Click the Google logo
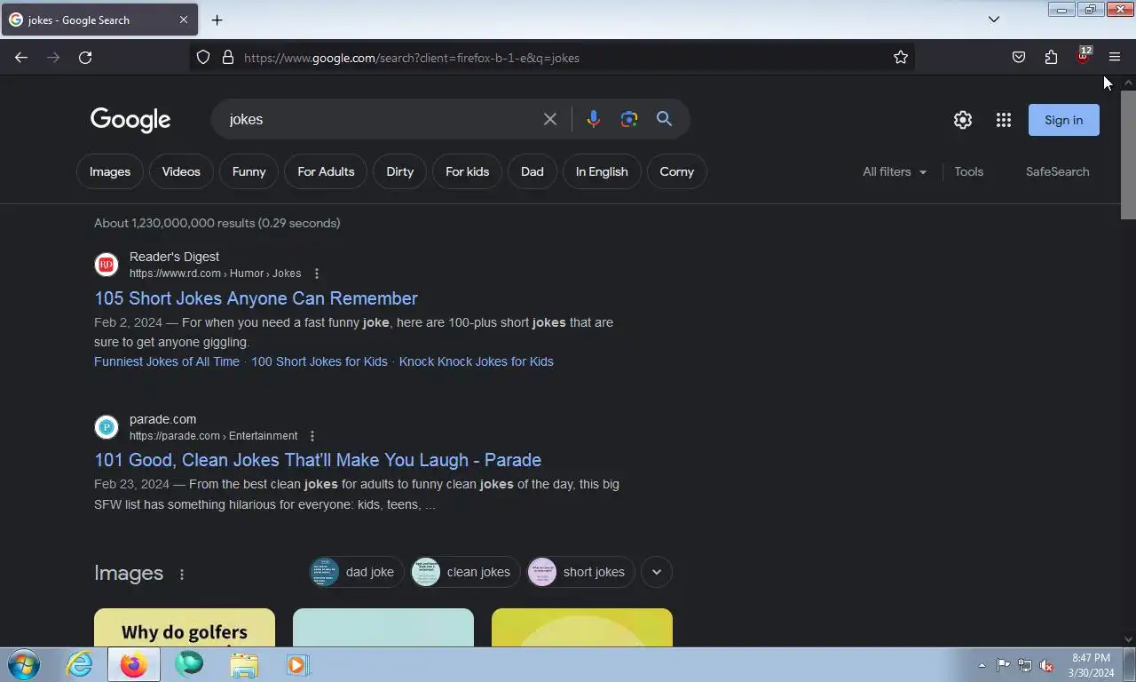 [x=130, y=120]
